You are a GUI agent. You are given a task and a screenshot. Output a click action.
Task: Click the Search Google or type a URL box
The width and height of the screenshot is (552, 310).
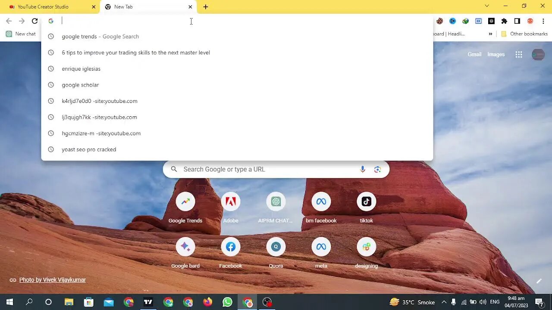pos(276,169)
